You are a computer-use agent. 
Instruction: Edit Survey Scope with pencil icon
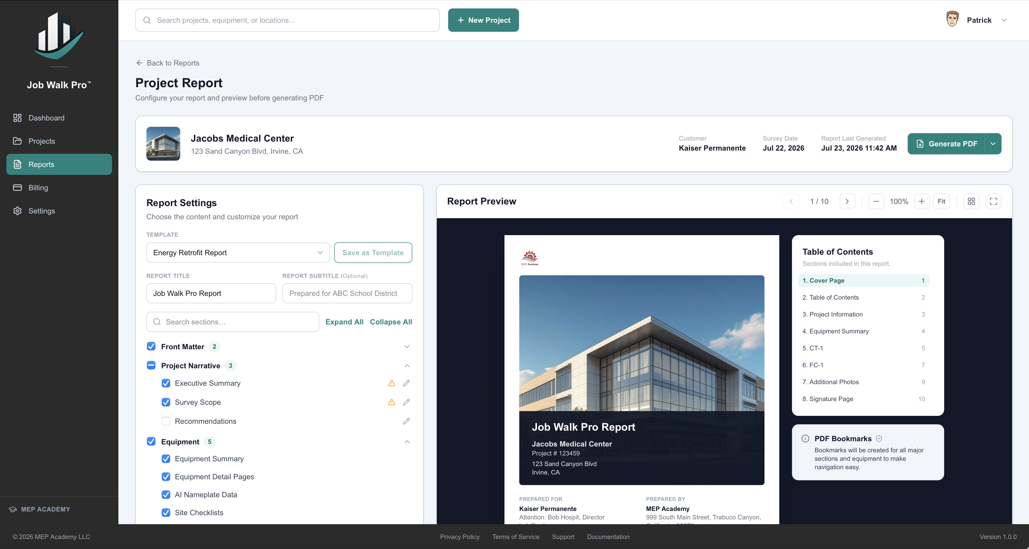tap(406, 402)
